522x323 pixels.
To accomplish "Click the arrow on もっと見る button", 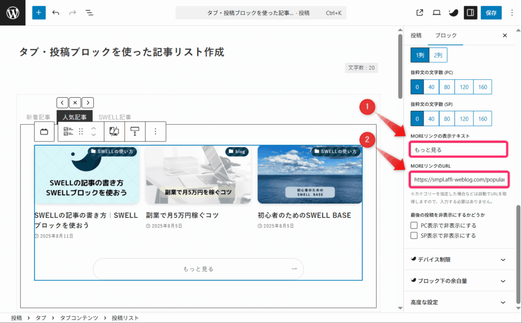I will 294,269.
